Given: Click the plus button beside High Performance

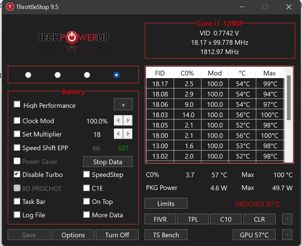Looking at the screenshot, I should point(123,104).
